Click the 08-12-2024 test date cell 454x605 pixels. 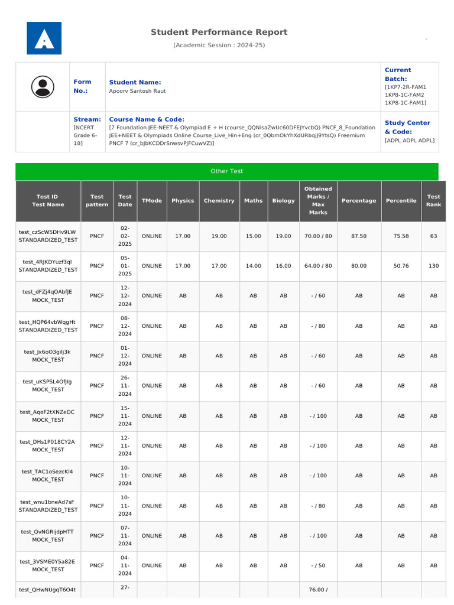point(125,326)
